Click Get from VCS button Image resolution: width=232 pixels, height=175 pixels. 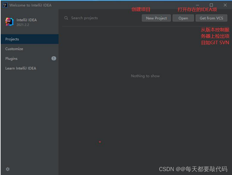point(211,18)
